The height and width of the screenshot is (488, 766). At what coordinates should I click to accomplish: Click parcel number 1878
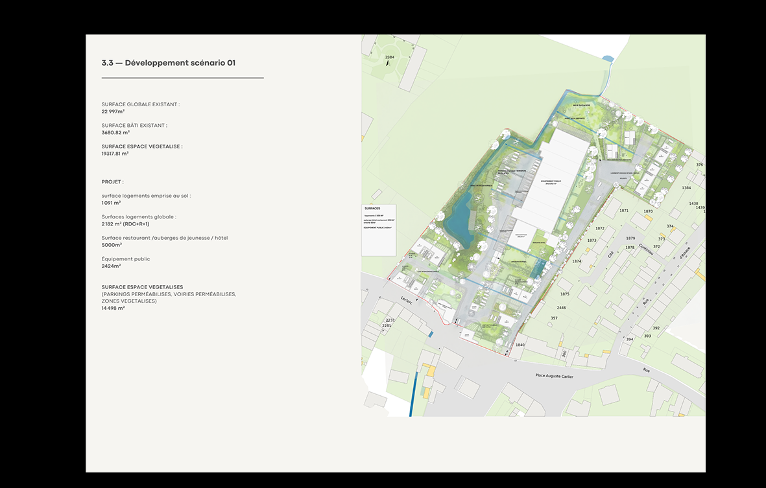[x=630, y=248]
